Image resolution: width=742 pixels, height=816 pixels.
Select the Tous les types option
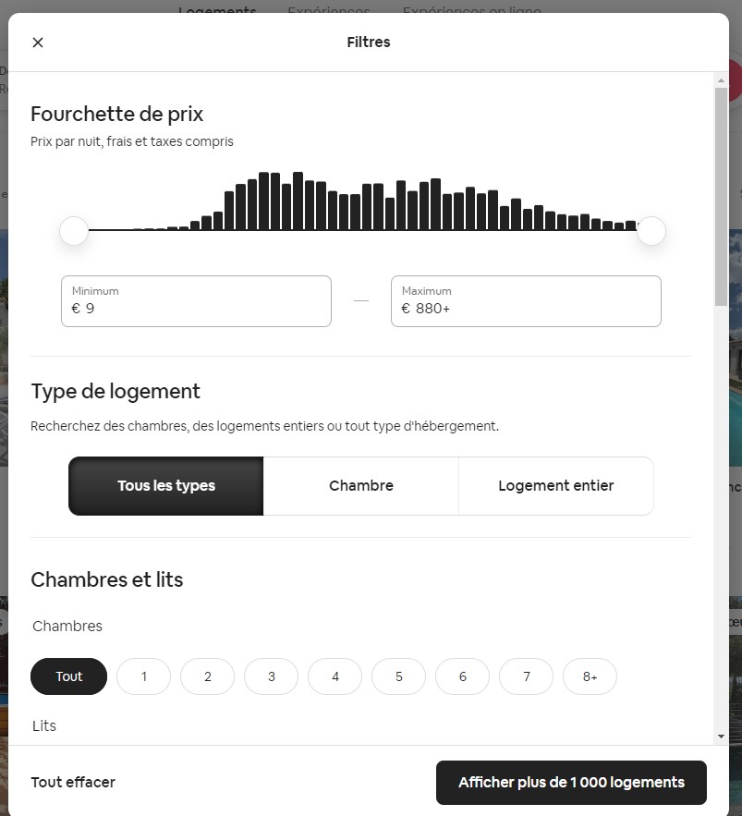(166, 486)
